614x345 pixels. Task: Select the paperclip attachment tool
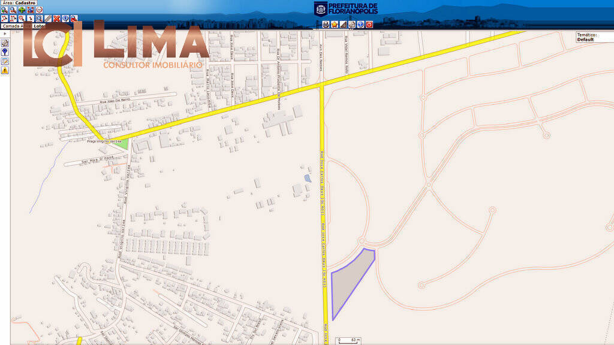(48, 19)
